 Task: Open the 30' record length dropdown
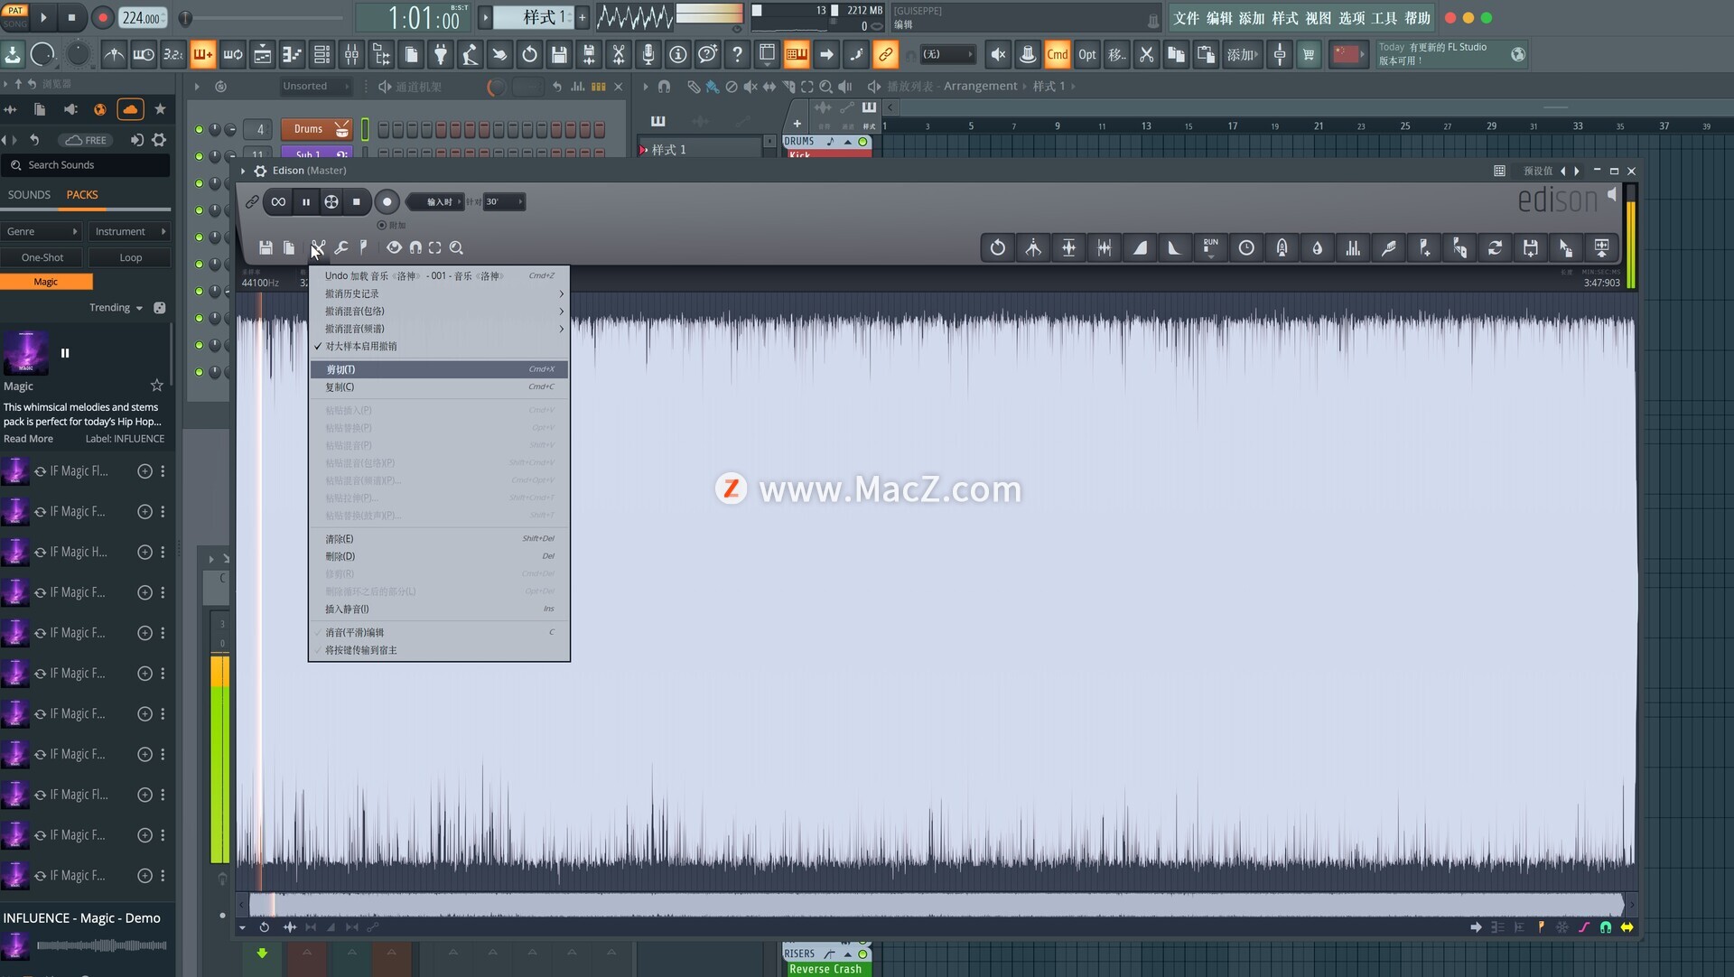pos(504,202)
